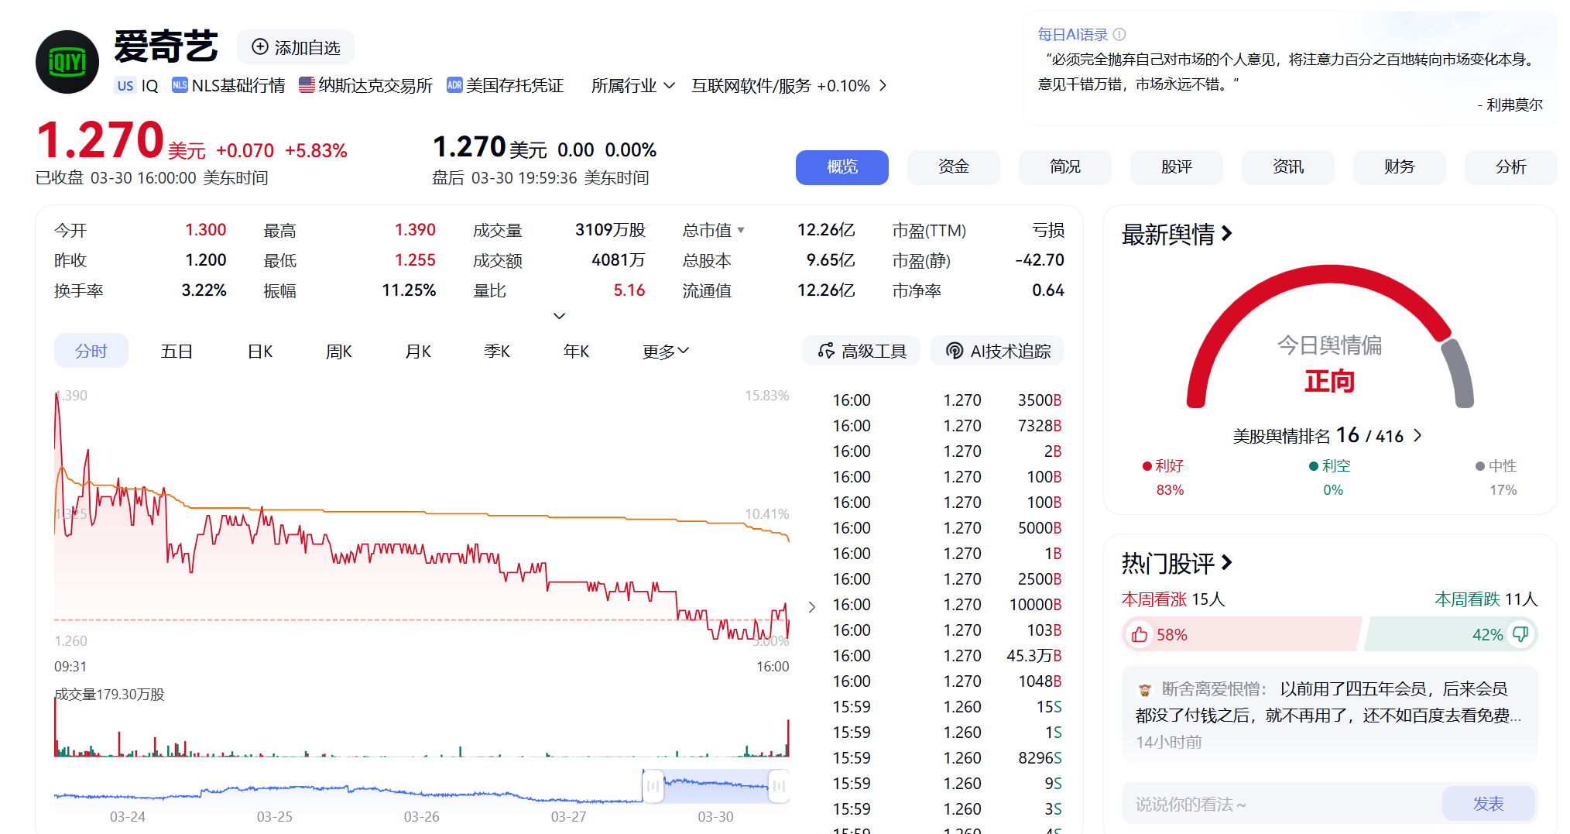Switch to the 资金 tab
The width and height of the screenshot is (1570, 834).
point(953,167)
